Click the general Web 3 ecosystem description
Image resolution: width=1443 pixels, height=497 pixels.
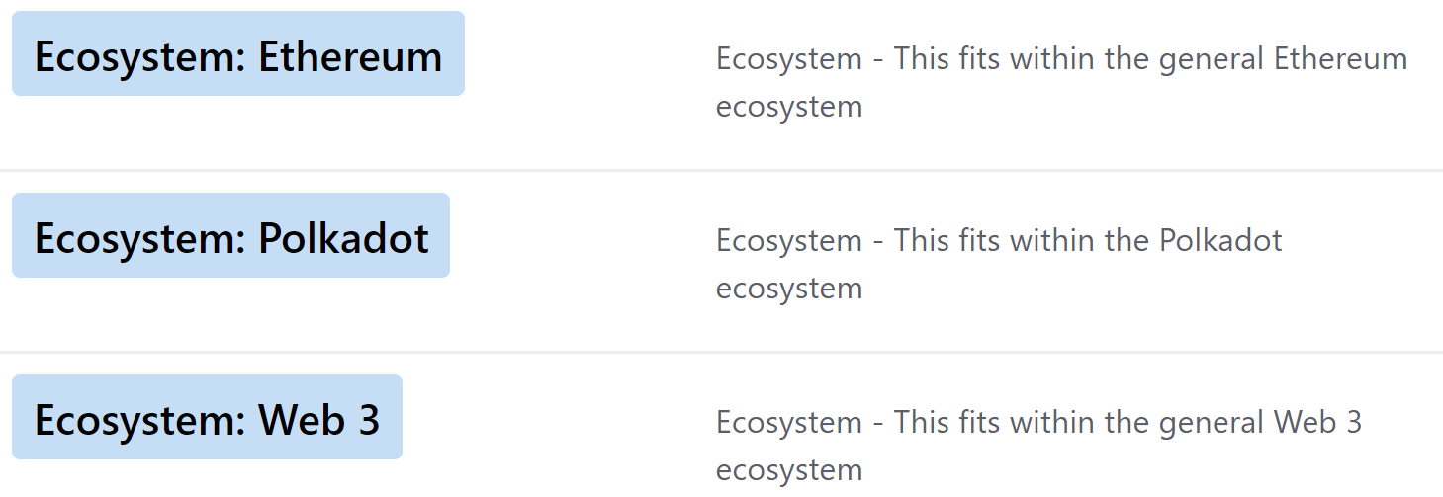coord(1038,446)
